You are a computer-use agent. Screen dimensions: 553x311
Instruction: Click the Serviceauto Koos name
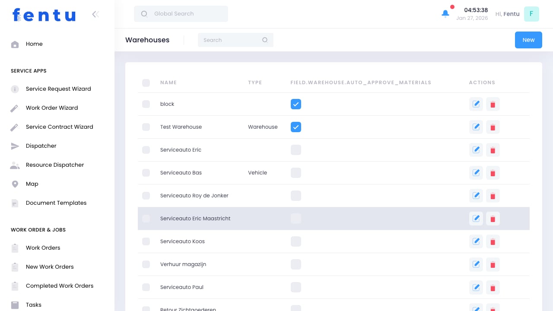click(182, 241)
